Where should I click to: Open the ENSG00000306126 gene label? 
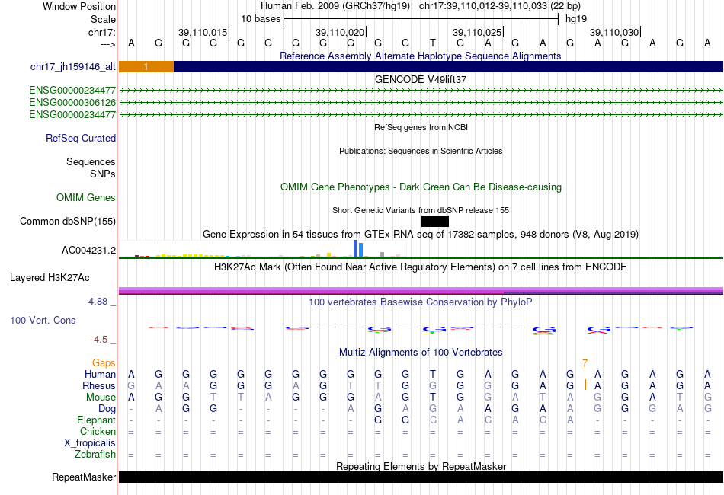72,102
